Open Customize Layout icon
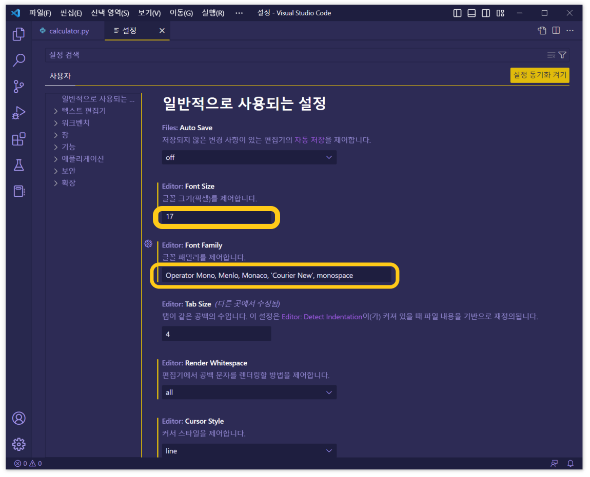The height and width of the screenshot is (477, 590). [x=500, y=13]
